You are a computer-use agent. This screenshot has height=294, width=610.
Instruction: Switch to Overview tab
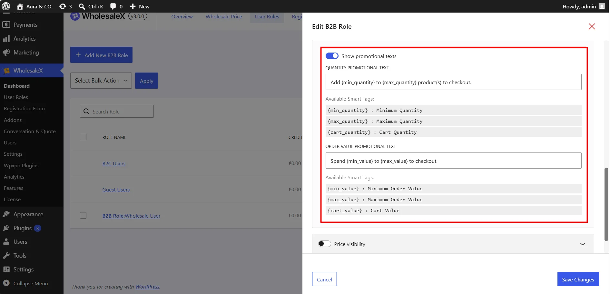click(182, 16)
